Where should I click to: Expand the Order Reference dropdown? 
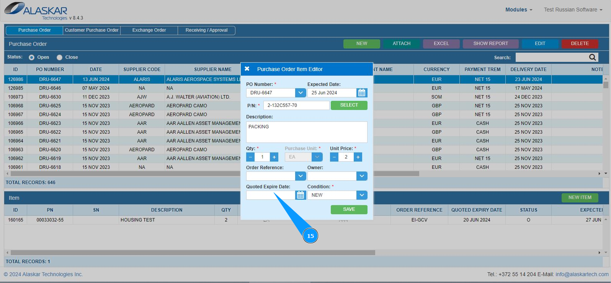click(x=301, y=176)
